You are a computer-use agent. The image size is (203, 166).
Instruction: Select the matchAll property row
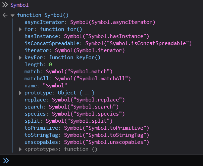[x=77, y=79]
